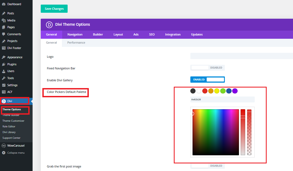Click the Color Pickers Default Palette label
This screenshot has width=293, height=171.
[67, 92]
